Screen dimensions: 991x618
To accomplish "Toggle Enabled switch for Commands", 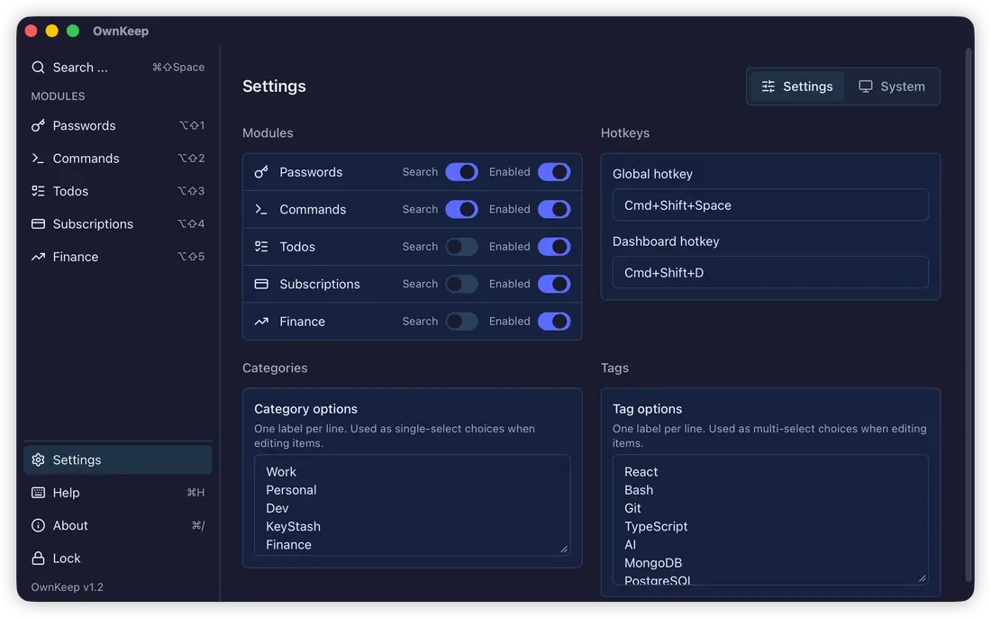I will [554, 209].
